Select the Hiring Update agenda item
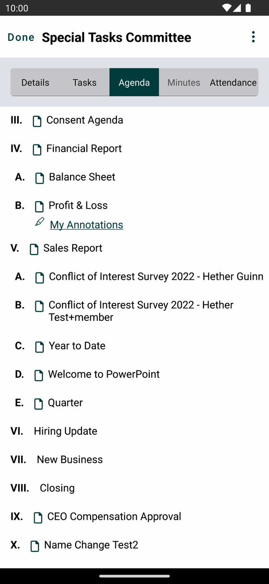Viewport: 269px width, 584px height. click(x=66, y=431)
